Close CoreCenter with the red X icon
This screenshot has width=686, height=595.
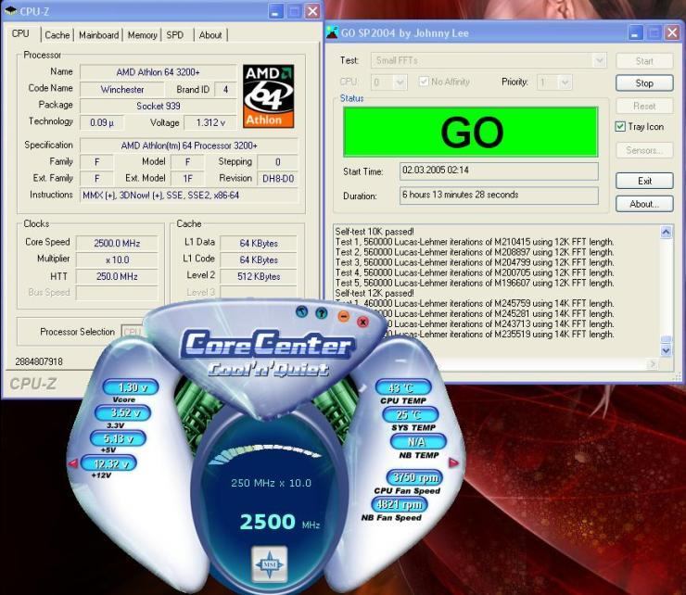(362, 322)
